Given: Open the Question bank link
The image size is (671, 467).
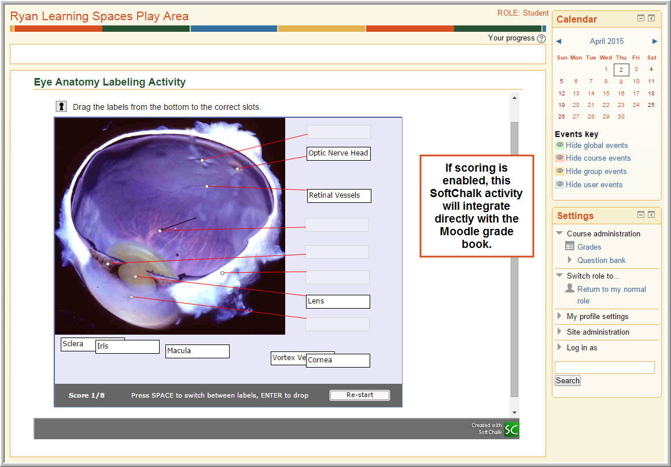Looking at the screenshot, I should (x=601, y=260).
